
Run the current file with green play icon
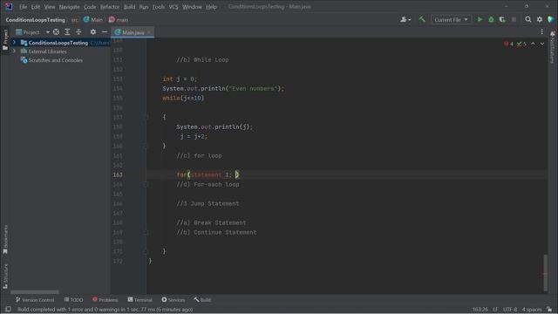(480, 19)
